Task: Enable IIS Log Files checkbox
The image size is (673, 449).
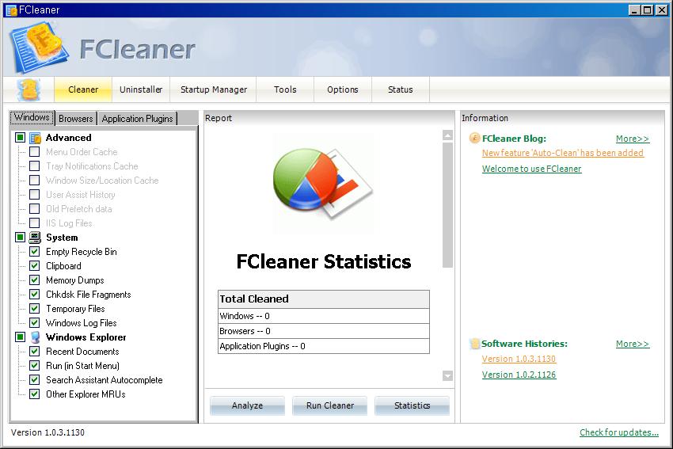Action: (x=34, y=223)
